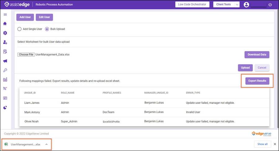Switch to the Edit User tab
Image resolution: width=279 pixels, height=151 pixels.
point(44,17)
